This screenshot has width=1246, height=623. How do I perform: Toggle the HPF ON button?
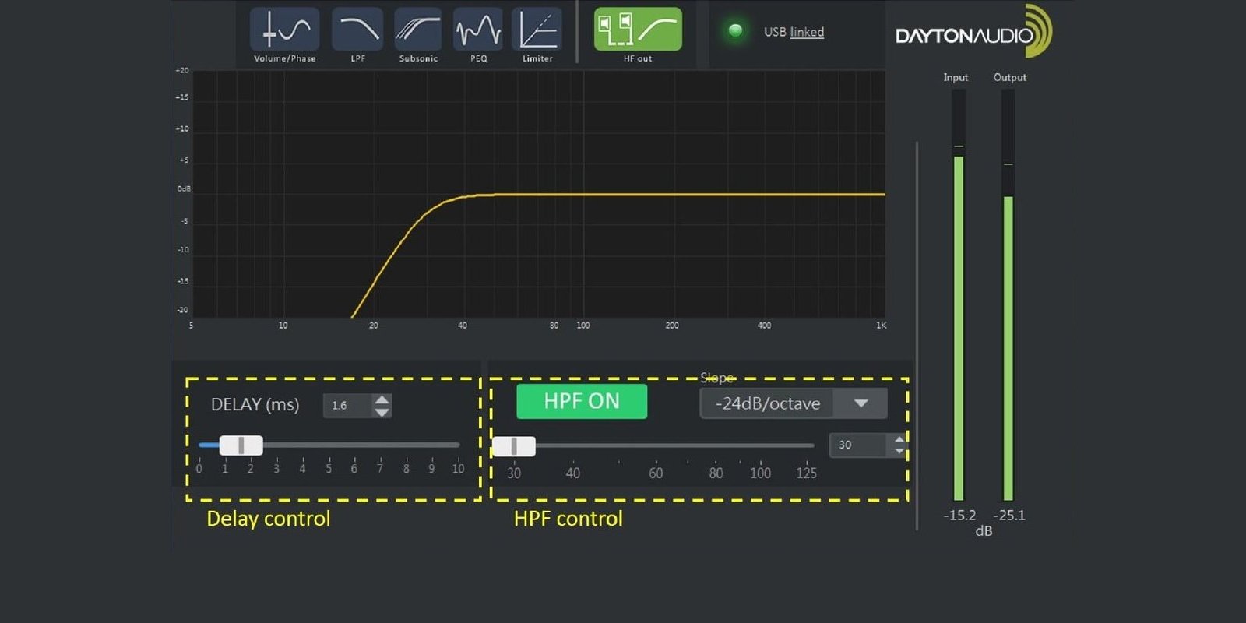tap(582, 401)
